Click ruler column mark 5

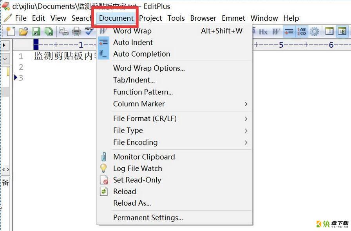point(281,45)
